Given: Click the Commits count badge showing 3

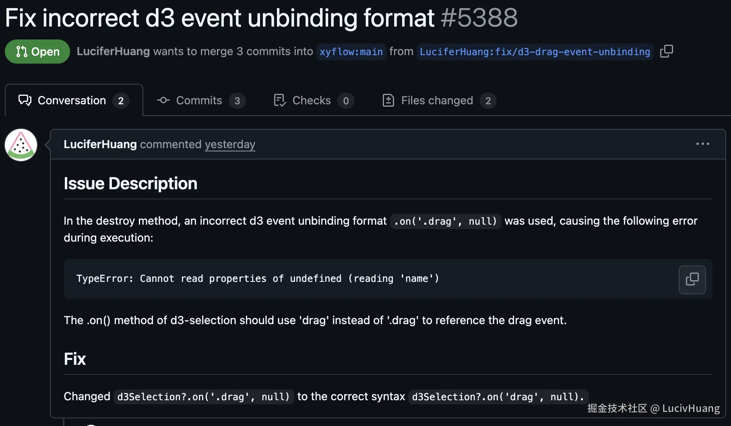Looking at the screenshot, I should (x=237, y=101).
